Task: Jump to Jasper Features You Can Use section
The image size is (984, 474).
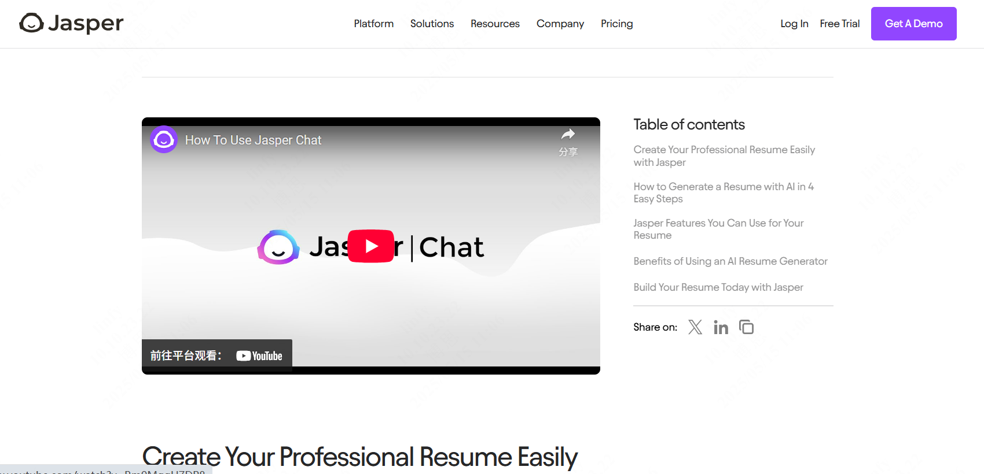Action: point(718,229)
